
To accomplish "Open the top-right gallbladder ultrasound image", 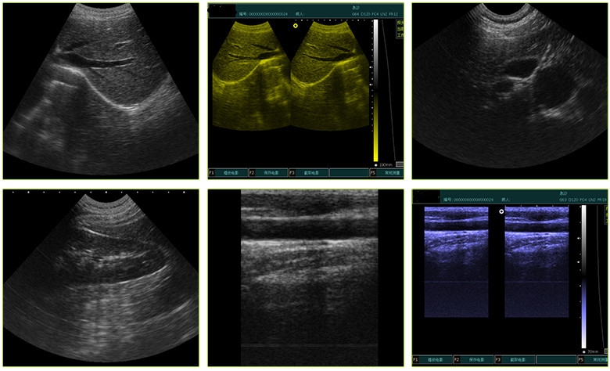I will point(510,91).
